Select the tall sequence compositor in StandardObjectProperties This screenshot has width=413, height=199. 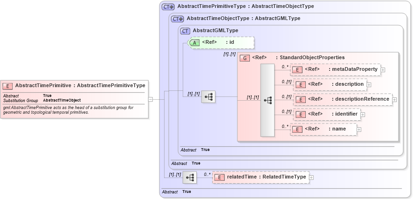coord(268,100)
